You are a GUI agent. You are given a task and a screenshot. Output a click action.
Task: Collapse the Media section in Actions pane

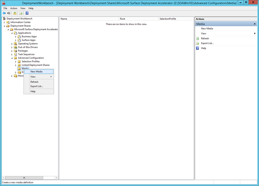[254, 24]
